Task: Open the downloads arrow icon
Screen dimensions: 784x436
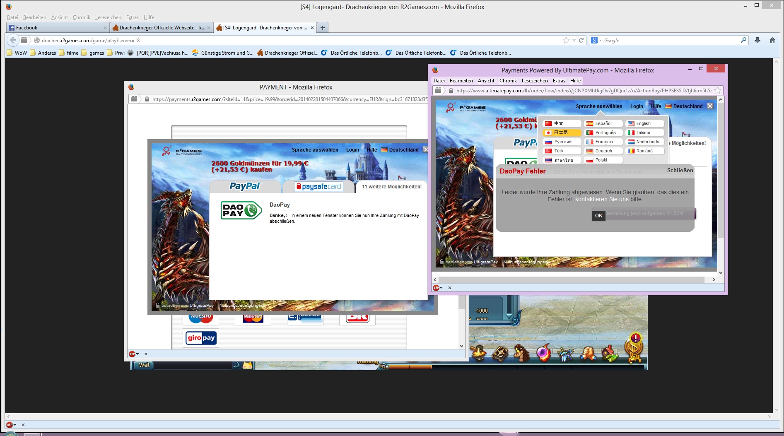Action: point(757,40)
